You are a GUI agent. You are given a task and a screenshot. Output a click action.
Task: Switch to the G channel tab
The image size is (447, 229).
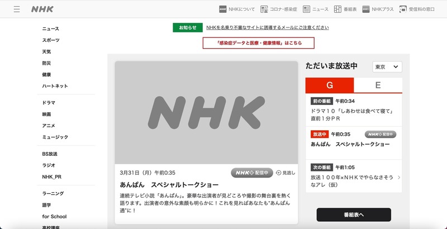tap(330, 85)
